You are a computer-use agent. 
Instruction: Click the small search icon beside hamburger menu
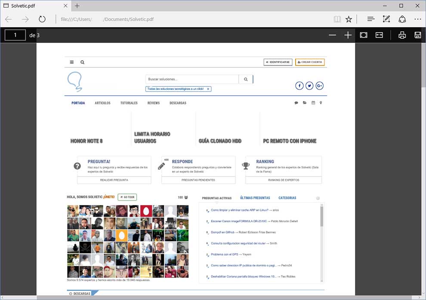click(82, 62)
